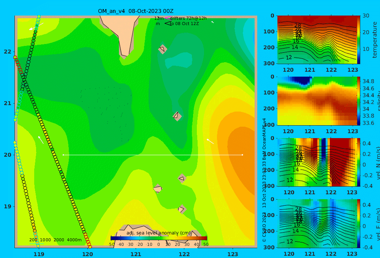
Task: Click contour label 28 in temperature panel
Action: coord(298,25)
